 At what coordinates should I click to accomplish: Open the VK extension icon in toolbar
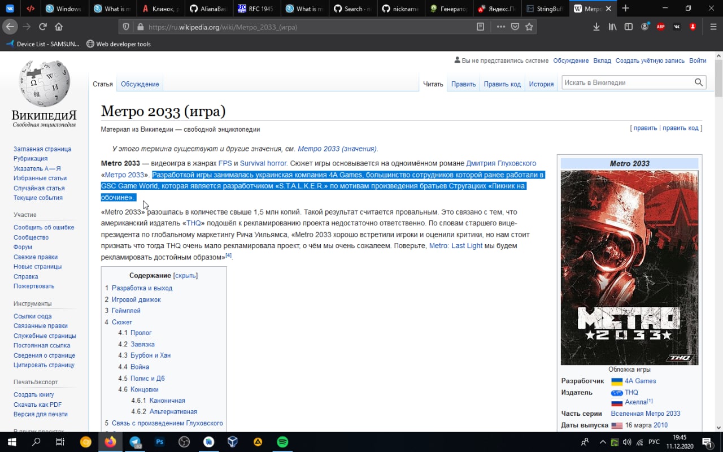[x=677, y=27]
